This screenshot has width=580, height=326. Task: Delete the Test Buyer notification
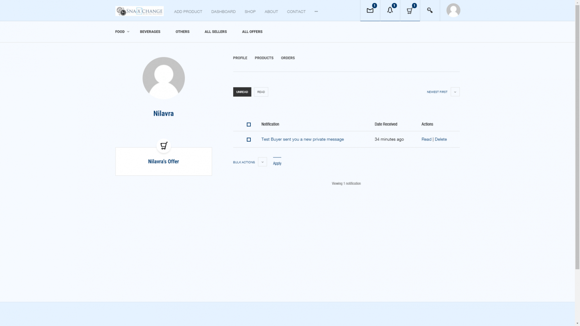(441, 139)
